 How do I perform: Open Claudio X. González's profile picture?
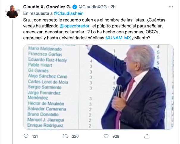12,11
